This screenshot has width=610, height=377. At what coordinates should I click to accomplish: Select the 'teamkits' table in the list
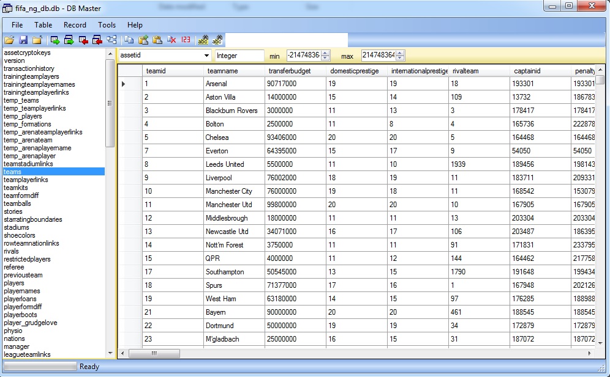[15, 188]
